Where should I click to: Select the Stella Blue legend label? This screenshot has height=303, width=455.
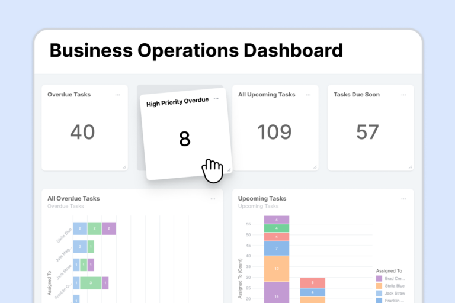395,286
